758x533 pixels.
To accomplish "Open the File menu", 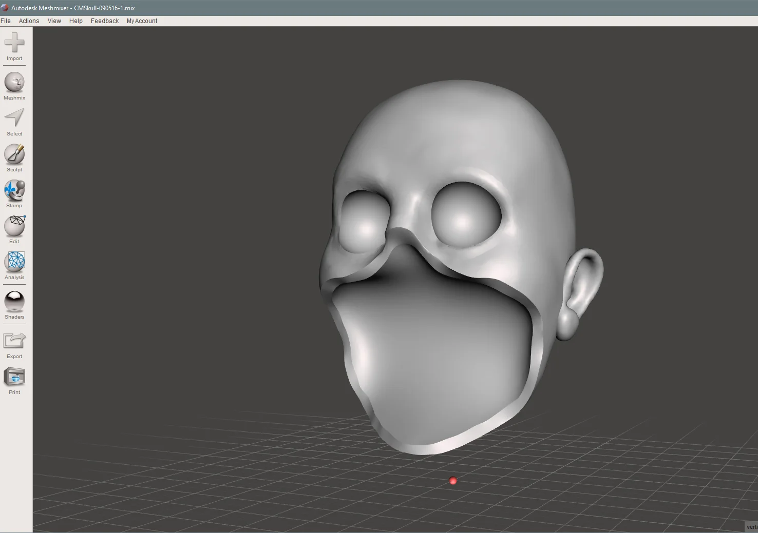I will tap(6, 21).
